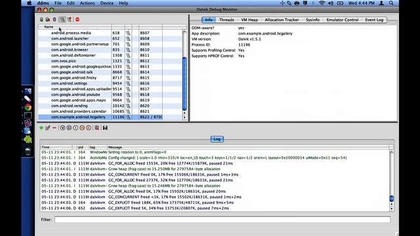Screen dimensions: 420x236
Task: Switch to the Info tab
Action: [209, 20]
